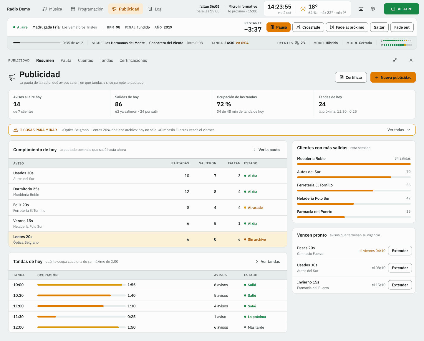Click the Mic Cerrado status

pyautogui.click(x=359, y=43)
